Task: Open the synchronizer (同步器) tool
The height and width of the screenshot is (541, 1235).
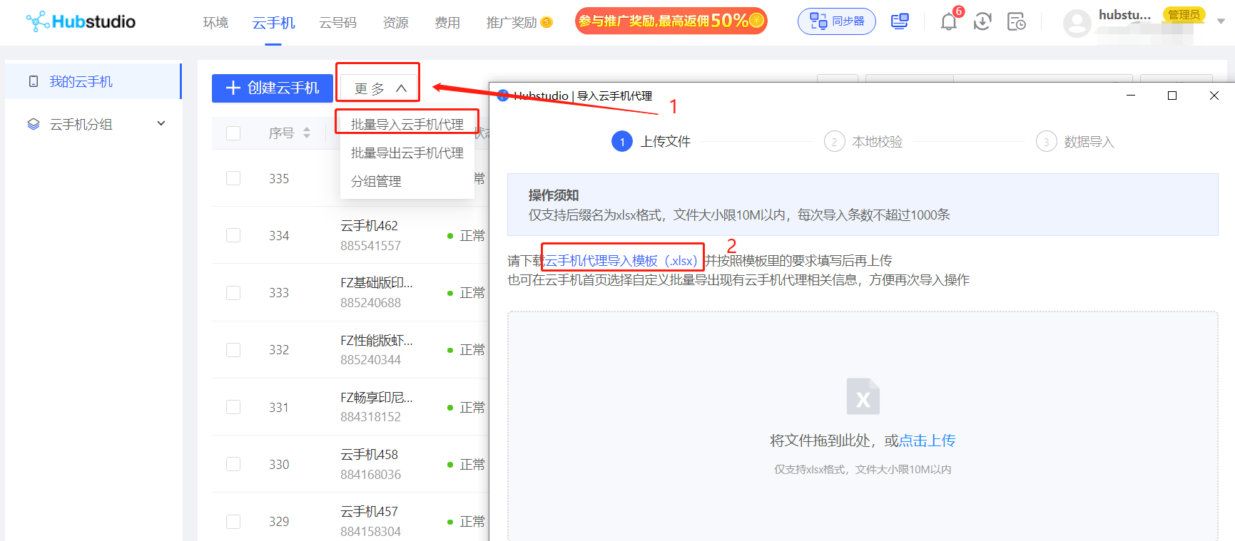Action: pyautogui.click(x=836, y=21)
